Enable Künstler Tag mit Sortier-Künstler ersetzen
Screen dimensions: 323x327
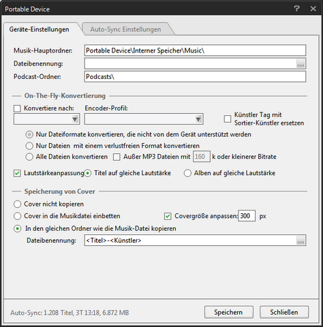coord(228,119)
